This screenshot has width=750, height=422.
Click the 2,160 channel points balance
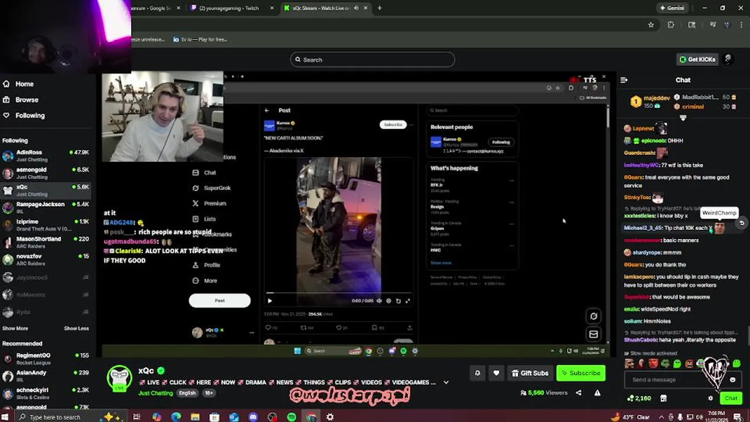[x=639, y=398]
